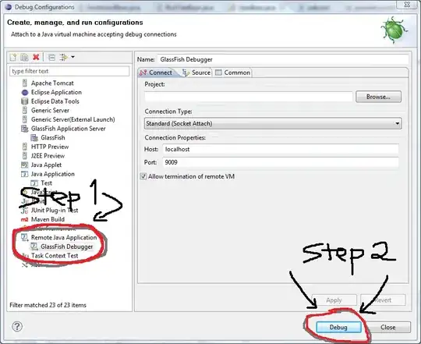
Task: Select Task Context Test item
Action: 55,256
